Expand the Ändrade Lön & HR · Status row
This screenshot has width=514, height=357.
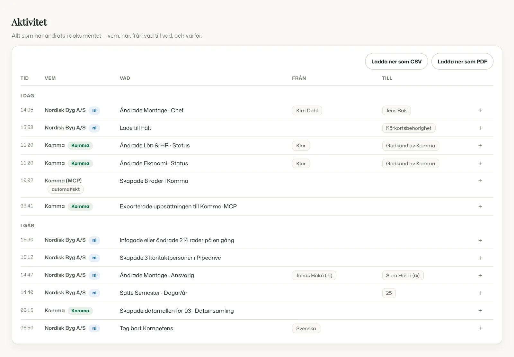(x=480, y=146)
